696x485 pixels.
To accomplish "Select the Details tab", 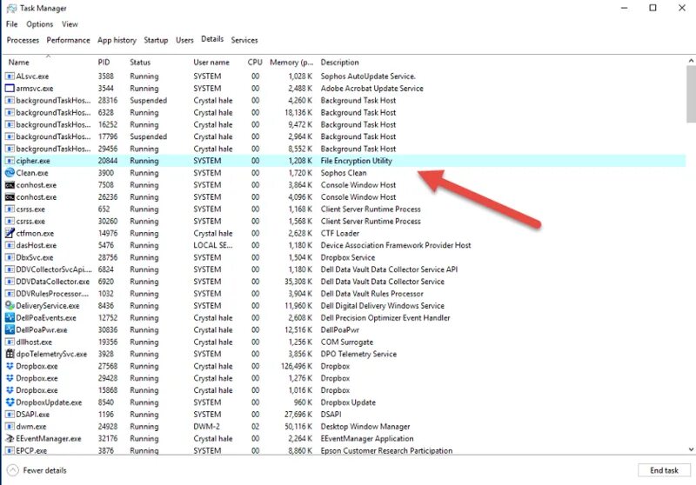I will 212,39.
